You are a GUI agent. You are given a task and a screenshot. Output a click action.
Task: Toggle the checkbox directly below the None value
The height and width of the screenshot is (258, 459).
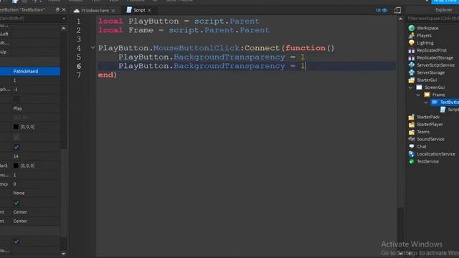(16, 203)
